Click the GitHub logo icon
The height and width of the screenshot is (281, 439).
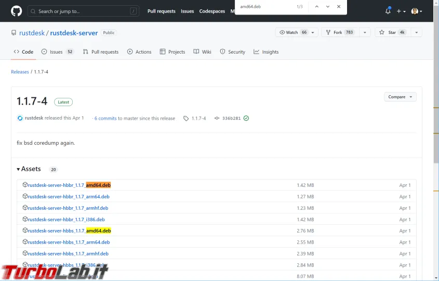[16, 11]
